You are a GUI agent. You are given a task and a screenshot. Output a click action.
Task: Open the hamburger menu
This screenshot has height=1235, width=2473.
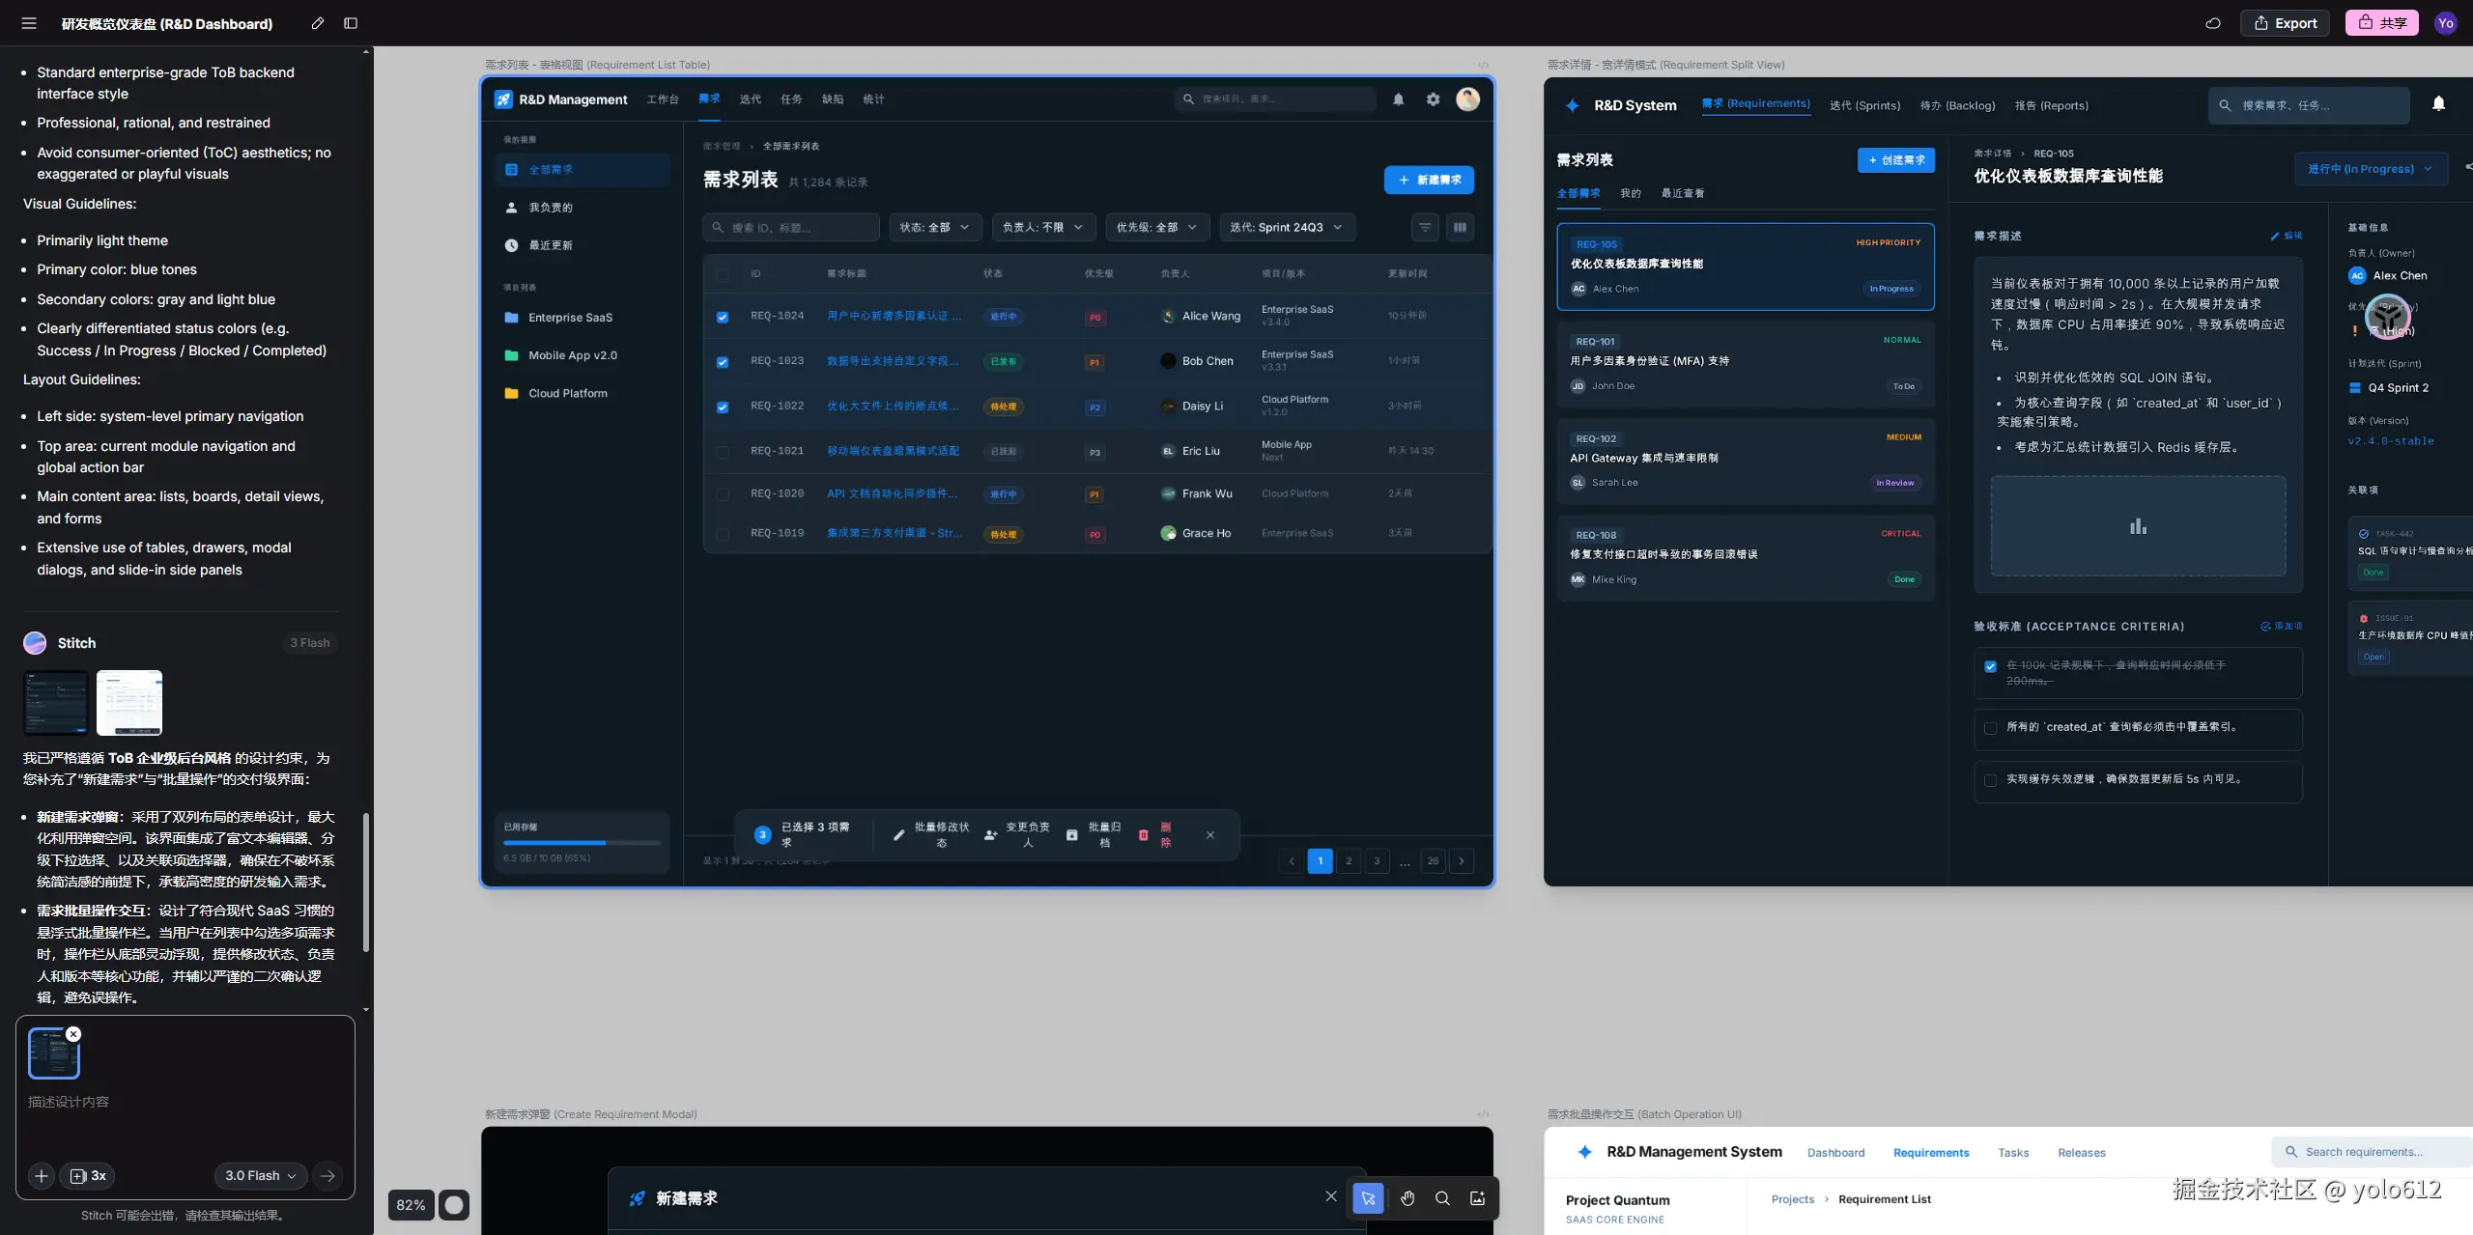point(29,23)
